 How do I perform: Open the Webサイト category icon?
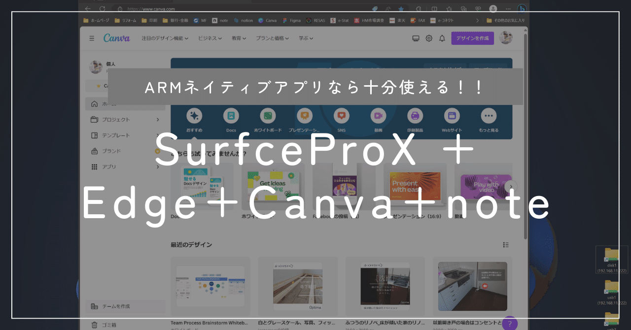[x=452, y=116]
